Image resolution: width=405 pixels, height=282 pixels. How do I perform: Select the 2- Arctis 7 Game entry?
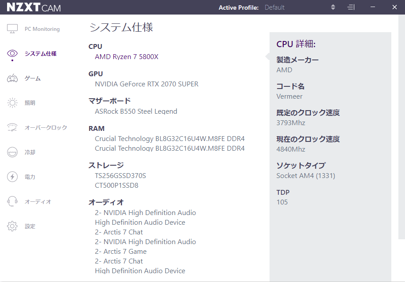[x=120, y=252]
